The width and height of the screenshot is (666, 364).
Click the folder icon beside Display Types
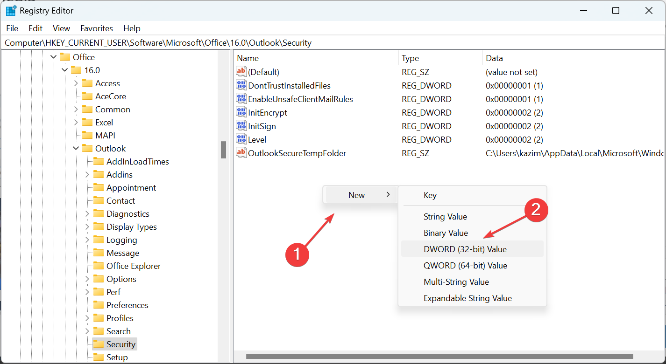click(98, 227)
